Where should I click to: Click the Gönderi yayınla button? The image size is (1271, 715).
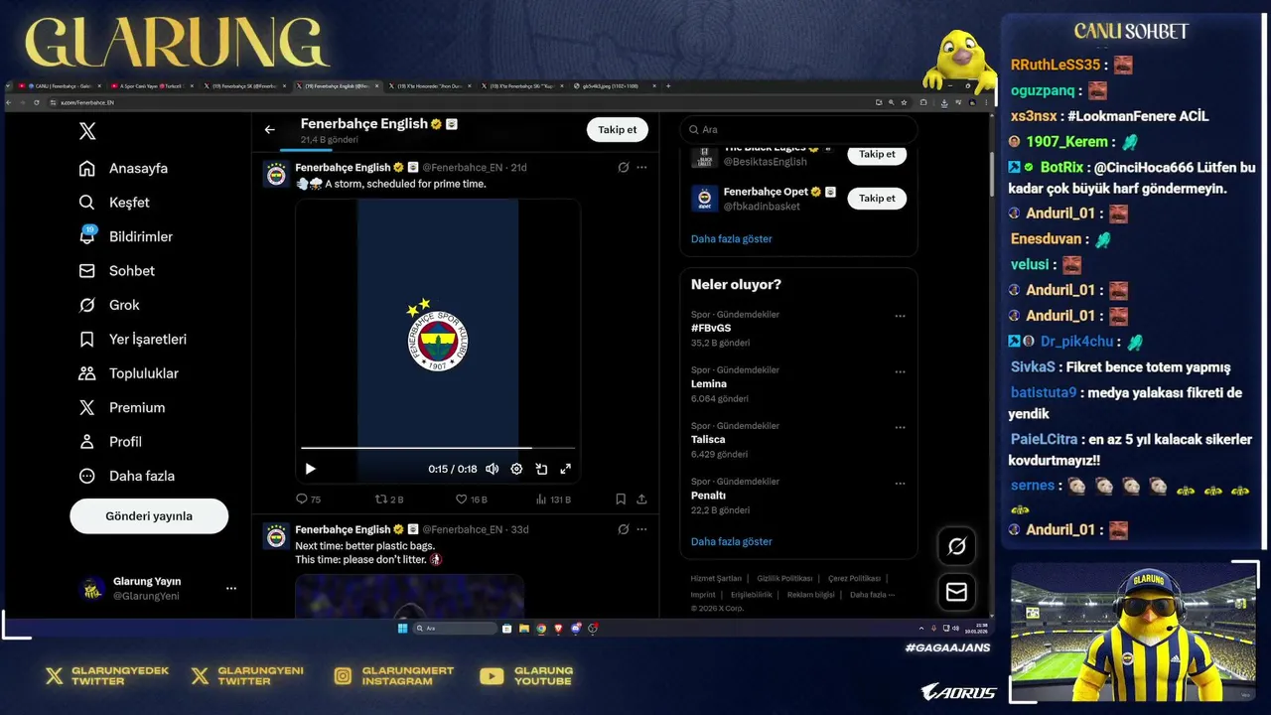click(149, 516)
